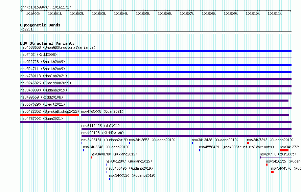Open nsv5422352 (ByrskaBishop2022) label

tap(50, 111)
